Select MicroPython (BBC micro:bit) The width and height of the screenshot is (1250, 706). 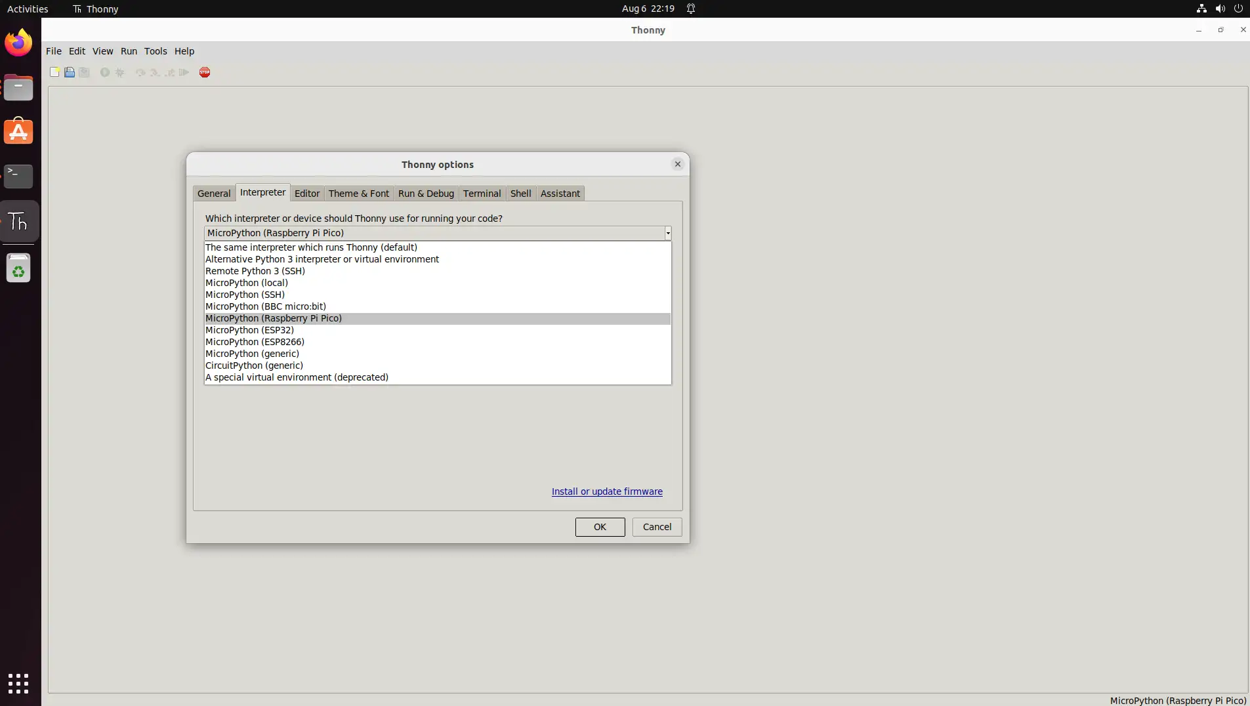tap(437, 306)
